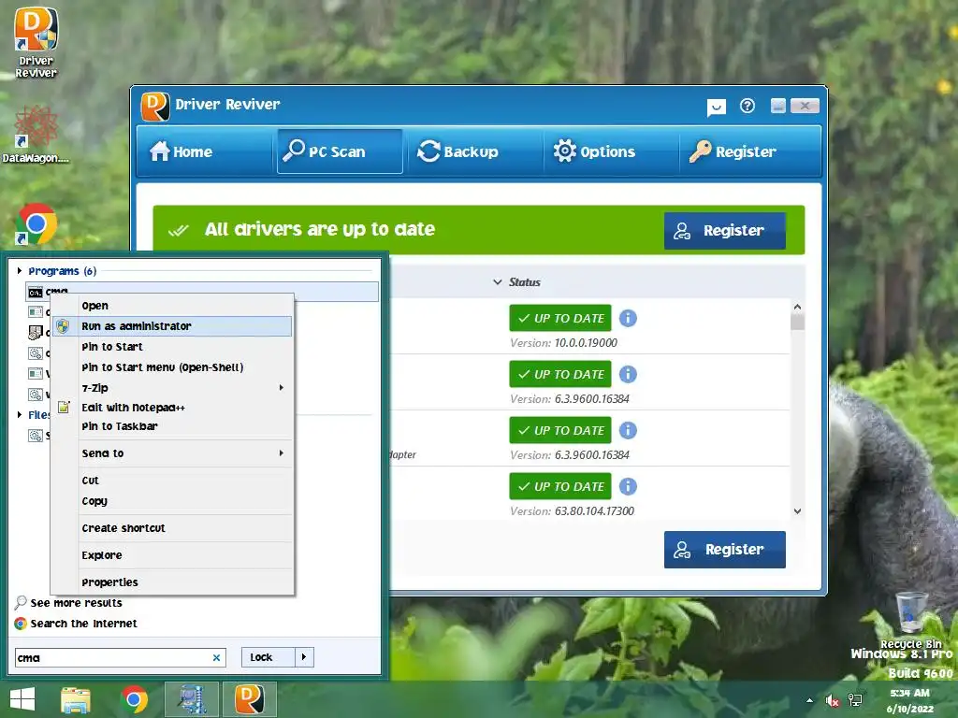958x718 pixels.
Task: Open the Chrome desktop shortcut
Action: (x=36, y=223)
